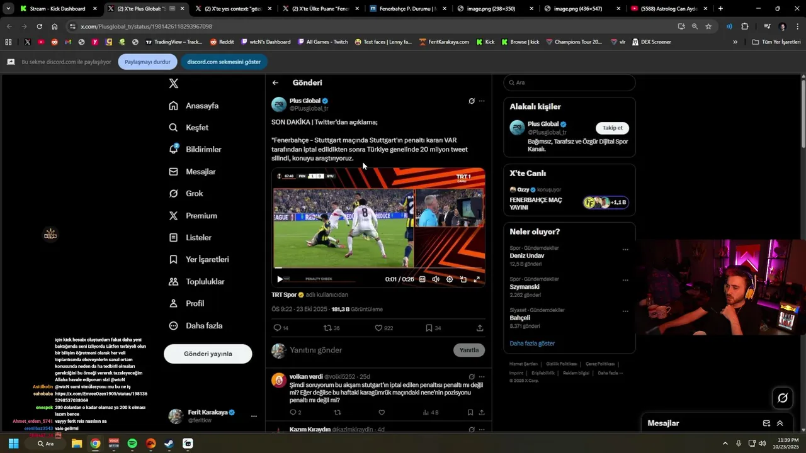Open Szymanski trend options
The width and height of the screenshot is (806, 453).
click(625, 281)
